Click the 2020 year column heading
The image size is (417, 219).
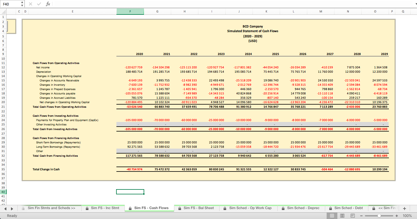pos(139,54)
